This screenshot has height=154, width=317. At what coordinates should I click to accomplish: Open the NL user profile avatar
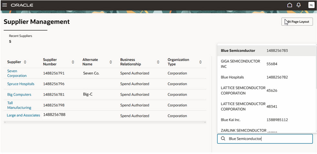point(311,5)
